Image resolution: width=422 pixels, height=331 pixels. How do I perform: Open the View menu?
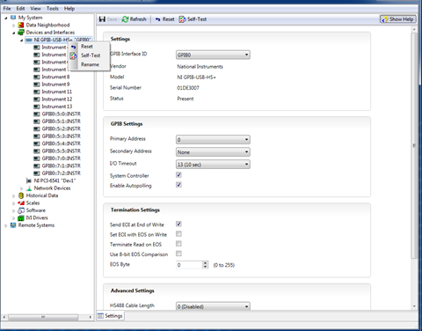[x=35, y=9]
